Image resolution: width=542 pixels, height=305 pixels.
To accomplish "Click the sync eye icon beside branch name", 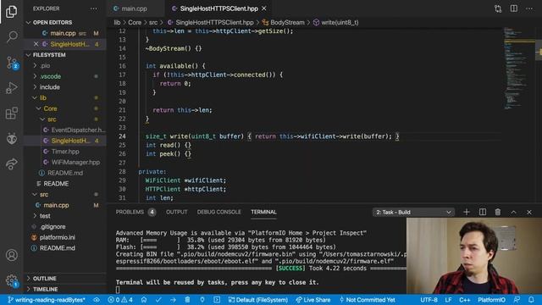I will 97,300.
